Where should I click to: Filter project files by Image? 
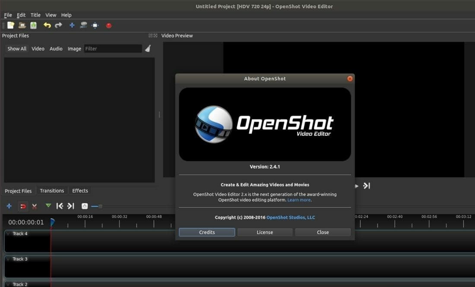click(74, 49)
